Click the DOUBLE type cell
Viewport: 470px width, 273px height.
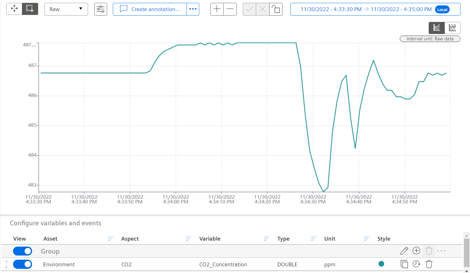coord(287,264)
